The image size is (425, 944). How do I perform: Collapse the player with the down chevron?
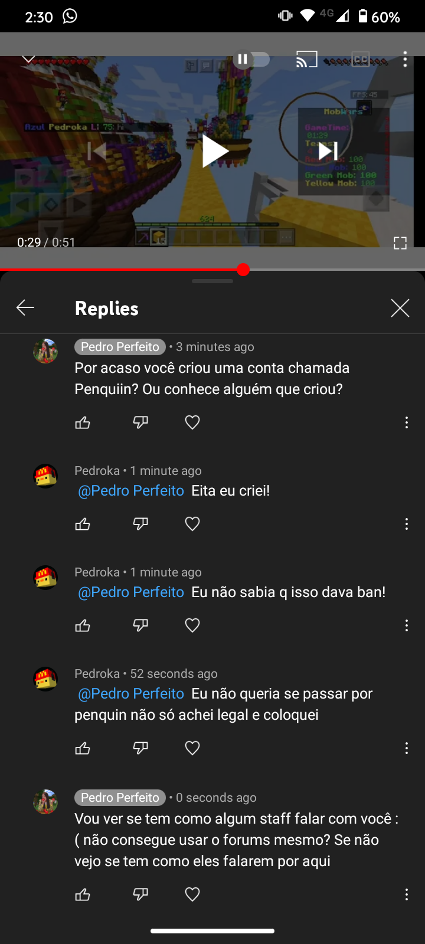(x=28, y=58)
